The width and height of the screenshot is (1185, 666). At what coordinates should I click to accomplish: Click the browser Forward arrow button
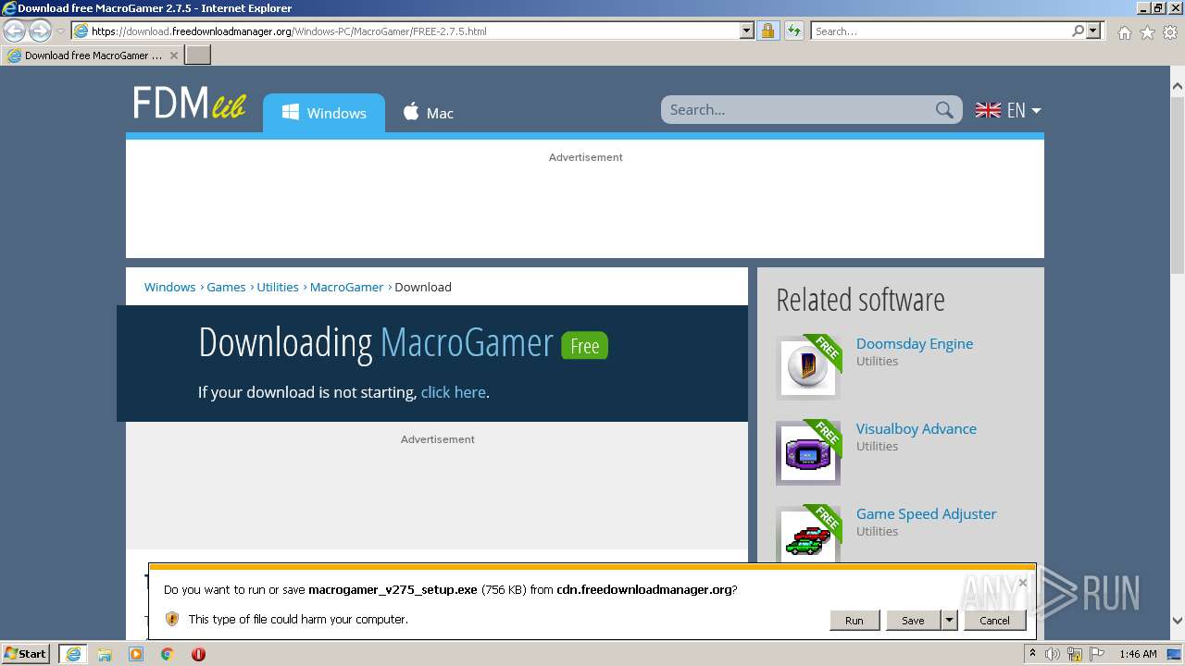[x=40, y=31]
